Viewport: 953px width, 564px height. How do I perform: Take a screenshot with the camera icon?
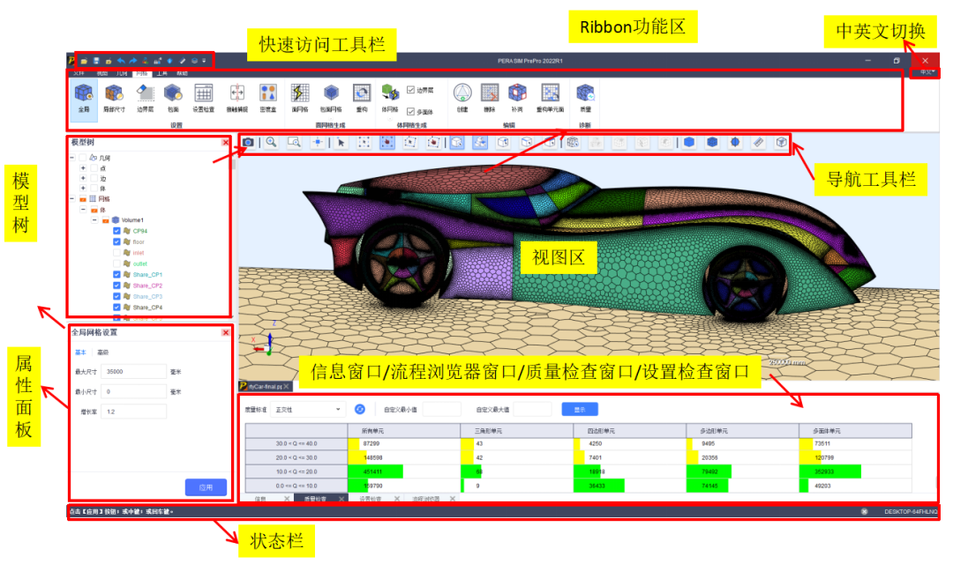coord(249,142)
